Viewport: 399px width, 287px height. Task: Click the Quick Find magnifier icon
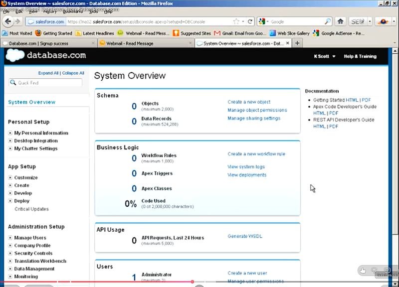click(x=13, y=82)
